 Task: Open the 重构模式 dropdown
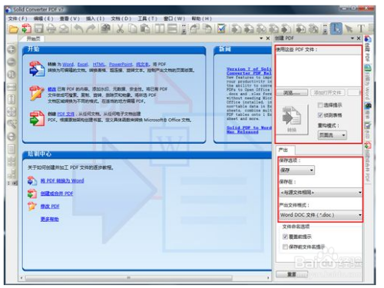point(333,135)
